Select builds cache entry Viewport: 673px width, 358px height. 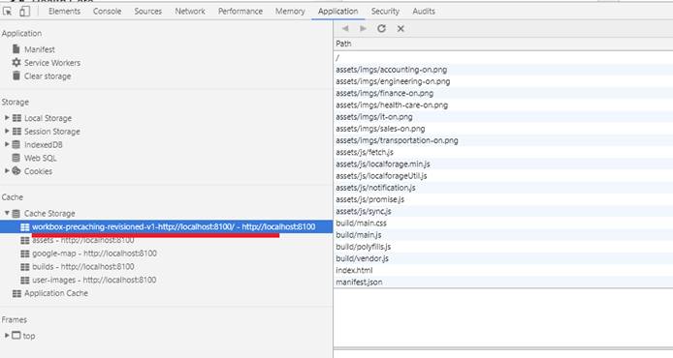83,267
